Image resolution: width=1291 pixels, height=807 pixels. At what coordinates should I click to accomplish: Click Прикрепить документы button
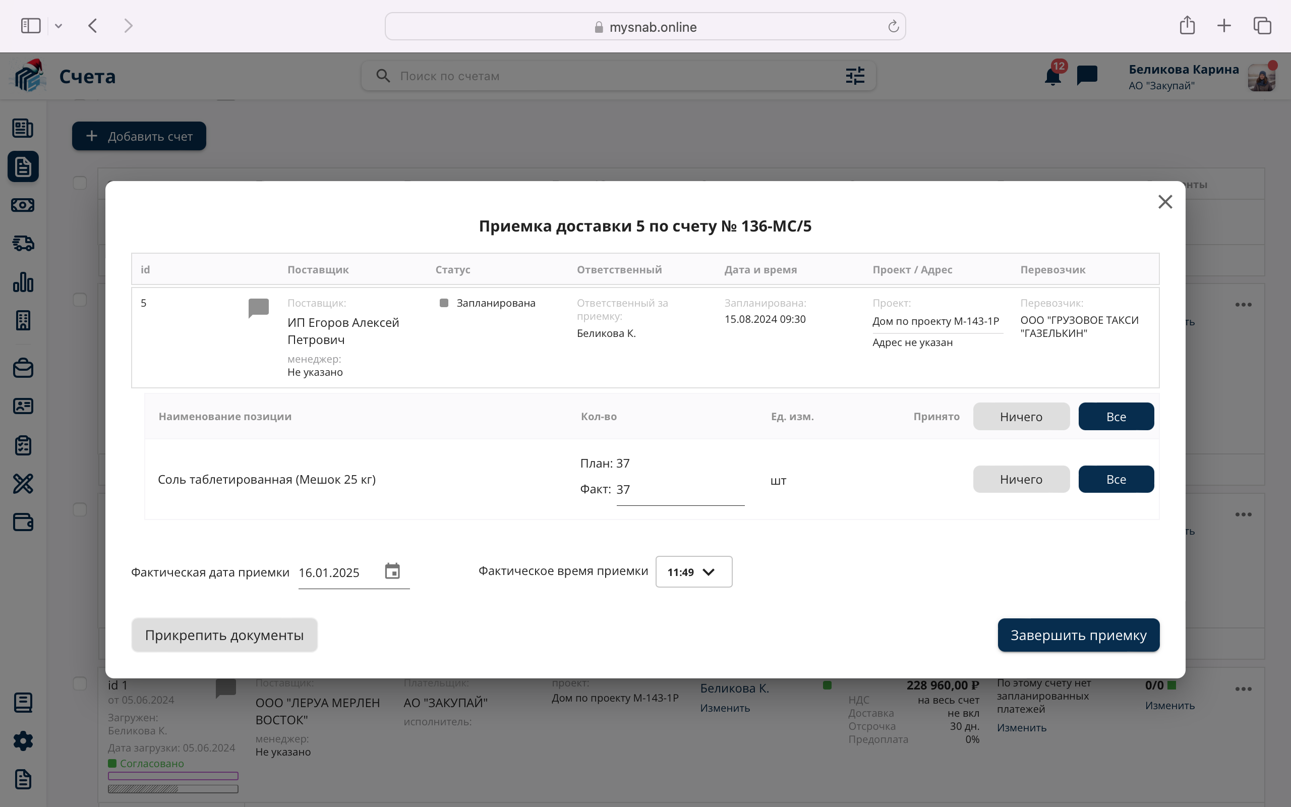224,635
